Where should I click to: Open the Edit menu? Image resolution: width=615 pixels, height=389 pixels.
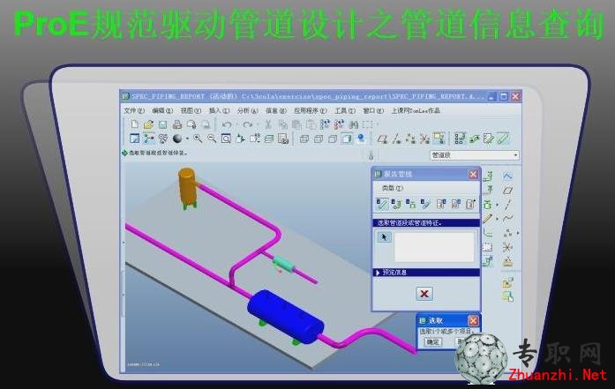click(x=162, y=110)
